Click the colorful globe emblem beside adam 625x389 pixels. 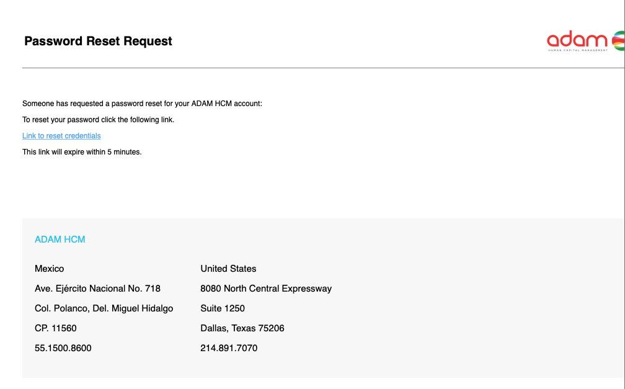618,41
